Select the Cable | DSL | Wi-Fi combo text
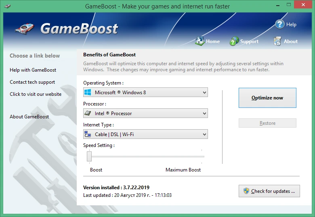 coord(114,134)
